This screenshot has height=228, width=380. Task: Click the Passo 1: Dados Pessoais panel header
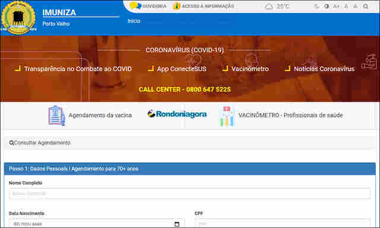pos(190,169)
